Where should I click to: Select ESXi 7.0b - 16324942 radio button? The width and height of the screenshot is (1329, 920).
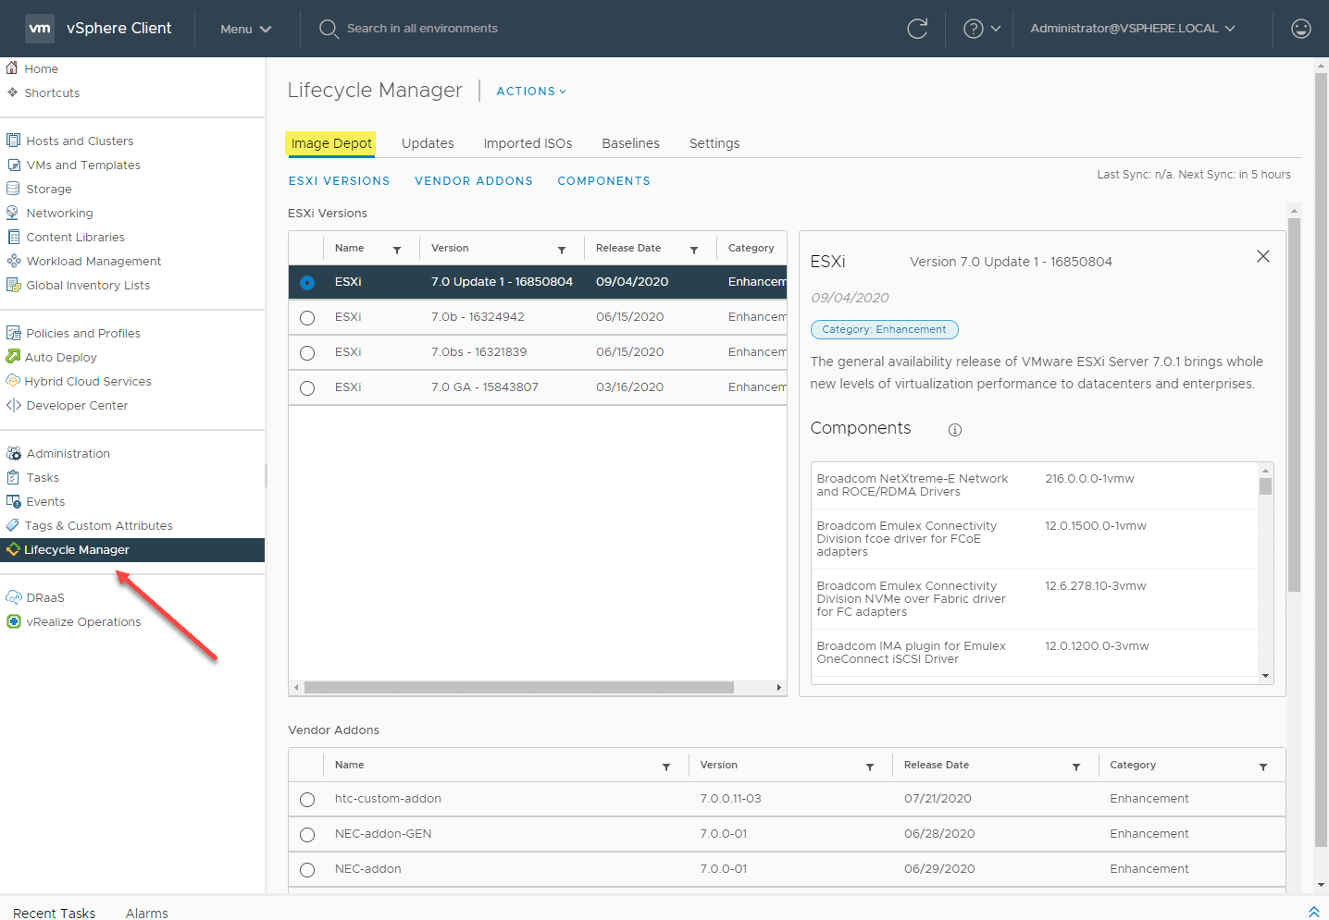pyautogui.click(x=307, y=318)
